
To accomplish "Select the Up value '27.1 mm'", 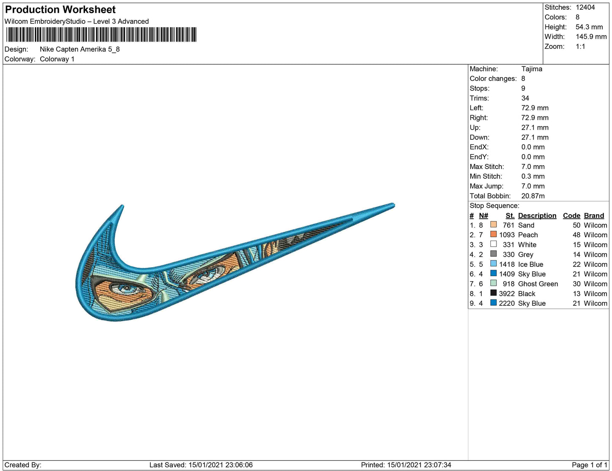I will tap(535, 127).
